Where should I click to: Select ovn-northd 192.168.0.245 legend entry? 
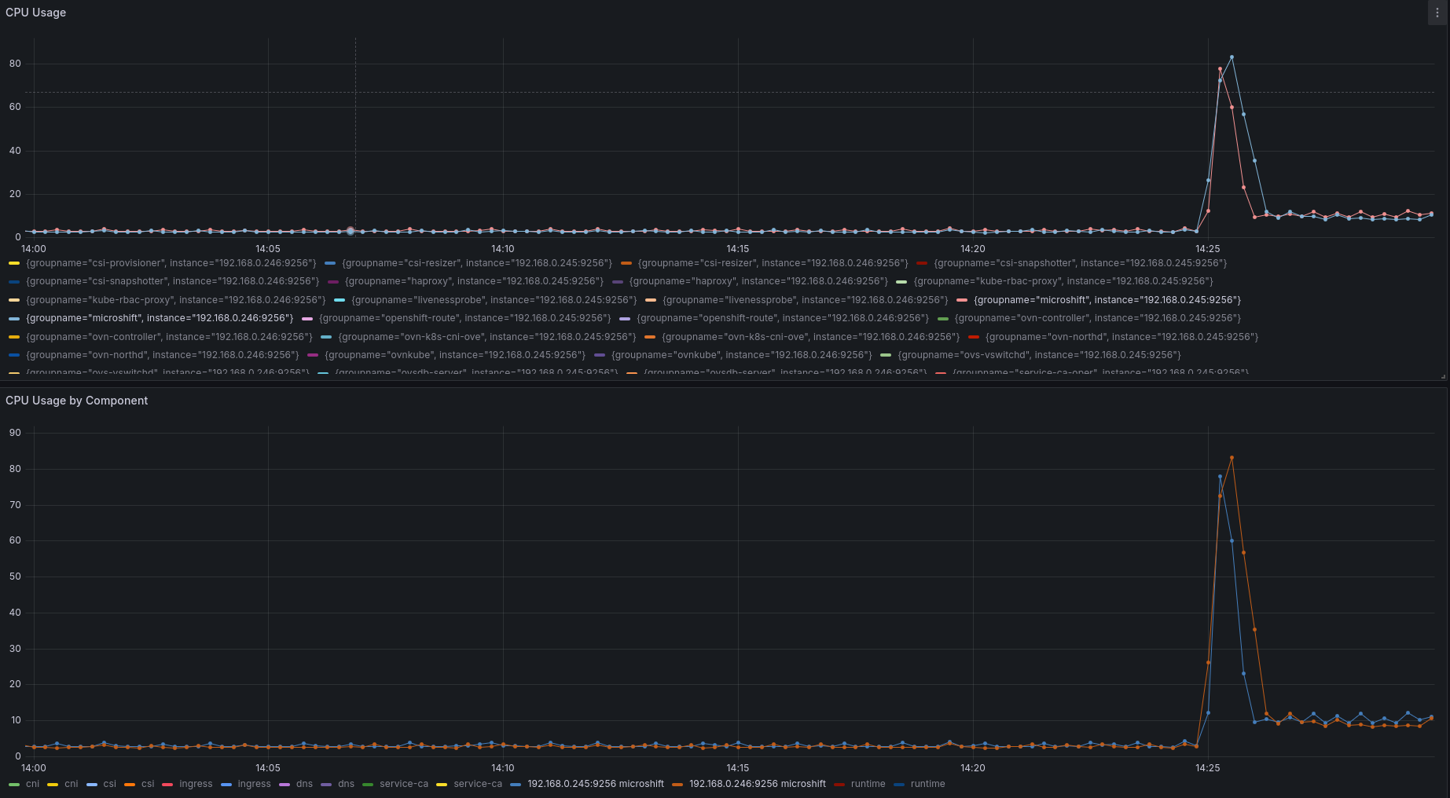[x=1121, y=337]
